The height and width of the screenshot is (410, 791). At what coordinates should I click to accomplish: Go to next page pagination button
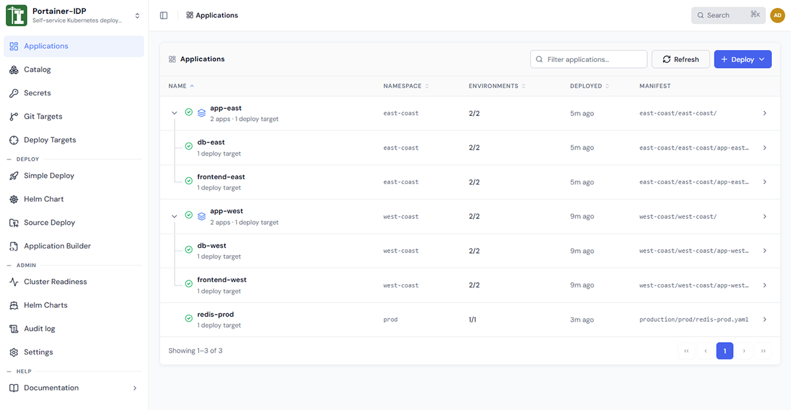pos(744,351)
